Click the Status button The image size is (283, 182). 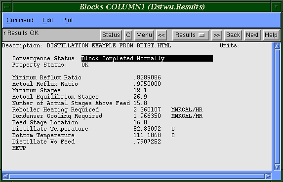(111, 35)
